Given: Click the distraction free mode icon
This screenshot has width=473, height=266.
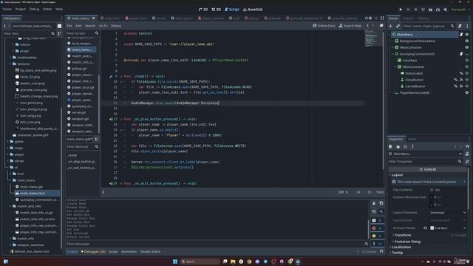Looking at the screenshot, I should coord(382,18).
